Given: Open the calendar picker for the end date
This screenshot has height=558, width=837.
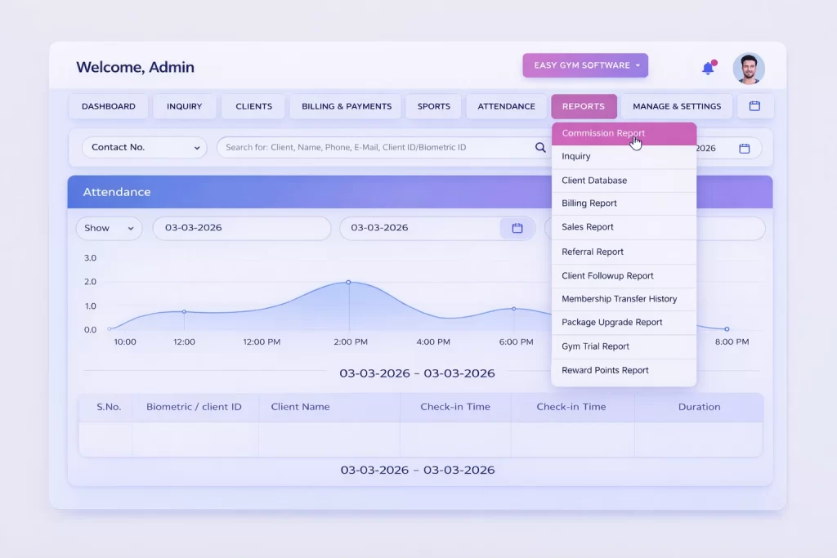Looking at the screenshot, I should tap(517, 229).
